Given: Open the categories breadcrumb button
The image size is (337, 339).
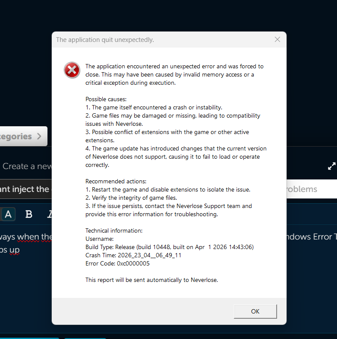Looking at the screenshot, I should (x=23, y=136).
